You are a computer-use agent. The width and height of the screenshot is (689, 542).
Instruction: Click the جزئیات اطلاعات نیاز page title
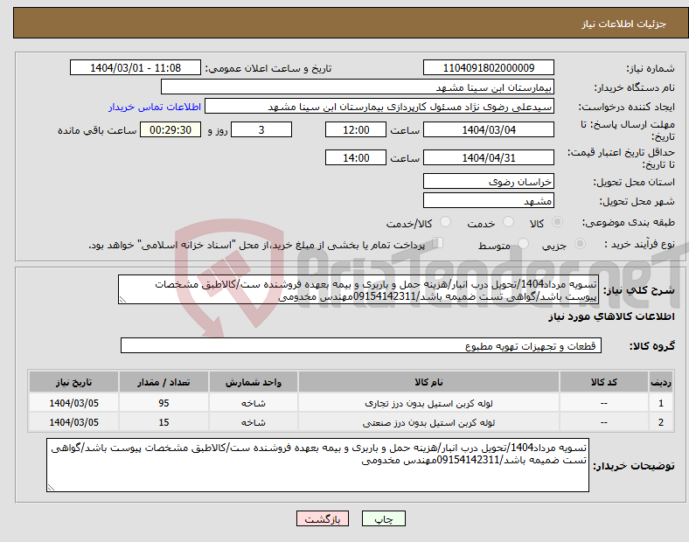tap(623, 24)
